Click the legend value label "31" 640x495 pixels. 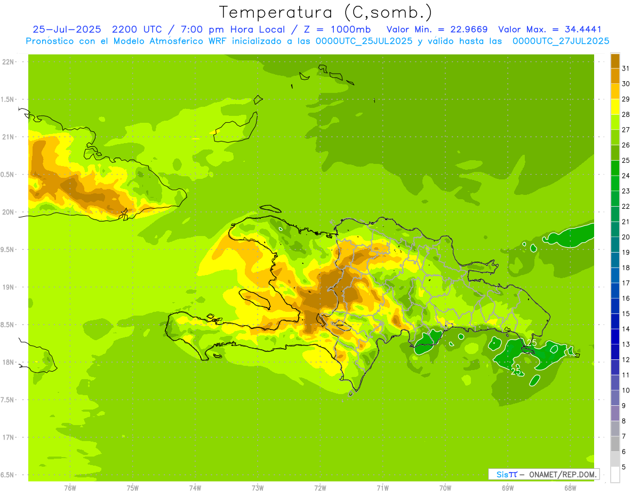point(626,68)
